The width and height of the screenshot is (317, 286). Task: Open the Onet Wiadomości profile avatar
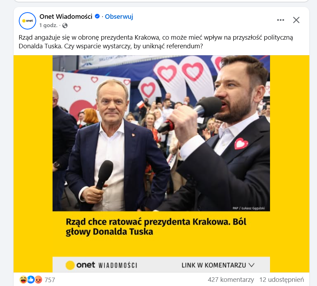tap(27, 21)
